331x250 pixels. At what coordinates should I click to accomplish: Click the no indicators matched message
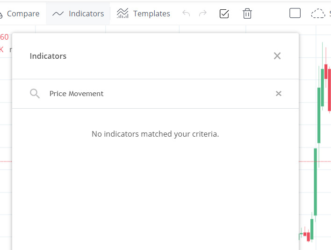[x=155, y=134]
